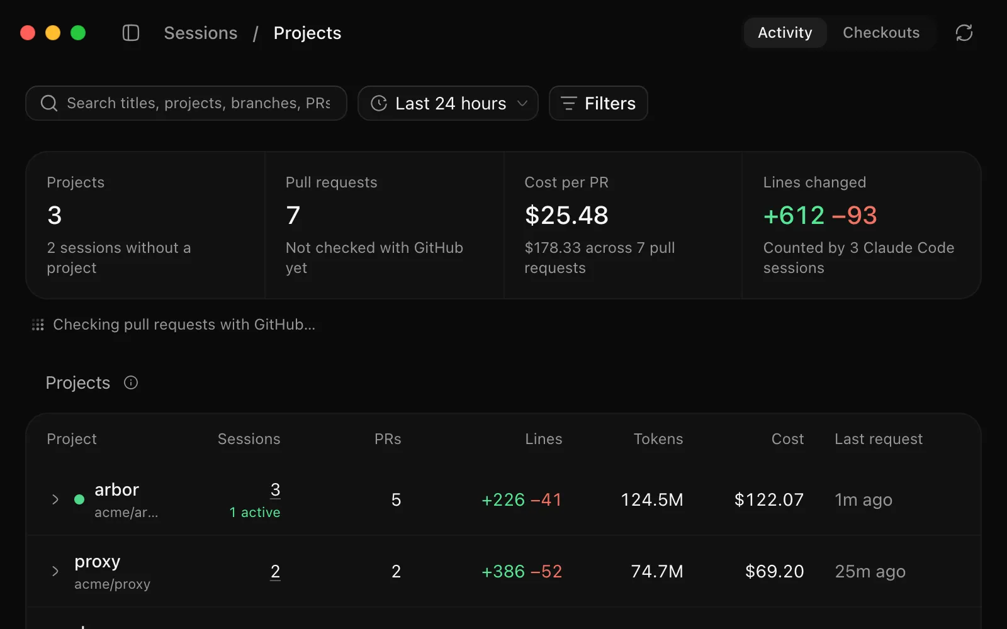Click 'Checking pull requests with GitHub...' status
Screen dimensions: 1007x629
click(184, 325)
